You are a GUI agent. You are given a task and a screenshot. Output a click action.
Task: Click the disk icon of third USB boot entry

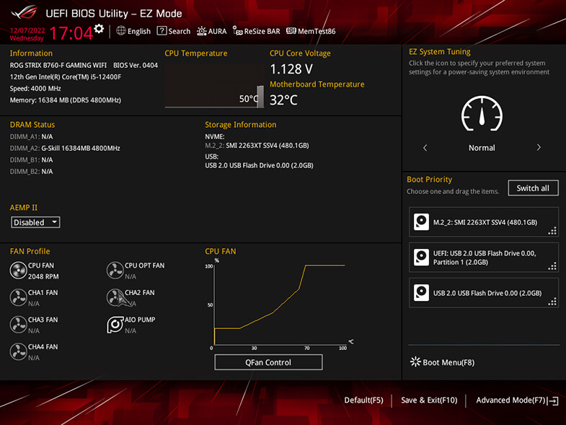click(421, 293)
